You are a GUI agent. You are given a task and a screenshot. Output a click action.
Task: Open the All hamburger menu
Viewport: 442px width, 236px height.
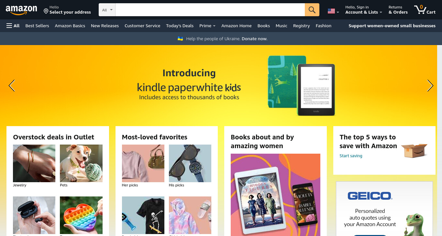point(13,26)
